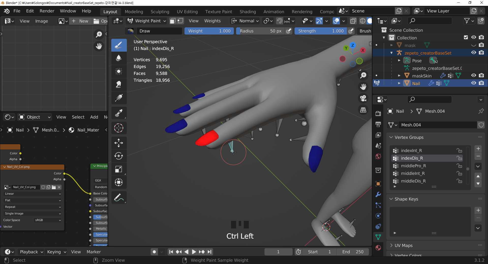
Task: Select the Scale tool
Action: click(x=119, y=169)
